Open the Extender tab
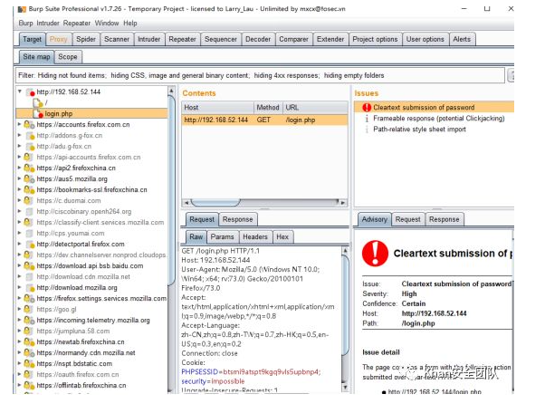The width and height of the screenshot is (545, 413). tap(330, 39)
